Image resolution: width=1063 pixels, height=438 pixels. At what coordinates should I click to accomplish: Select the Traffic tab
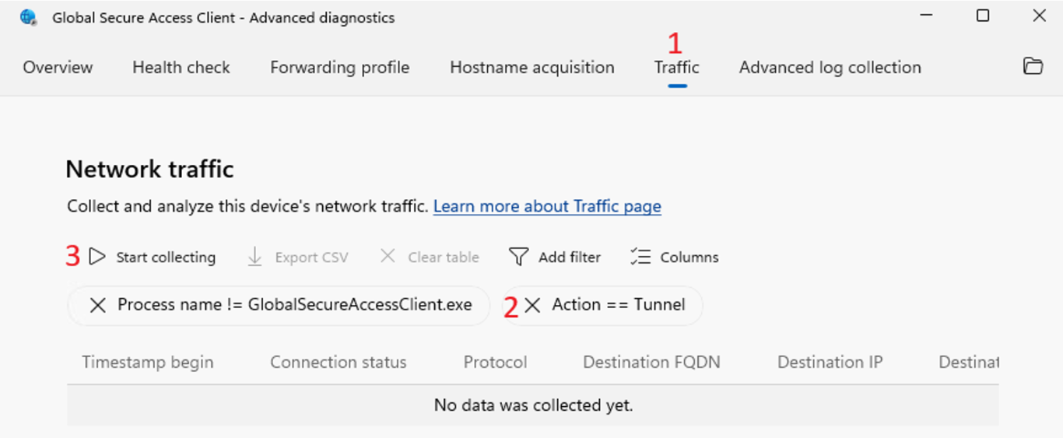[677, 68]
